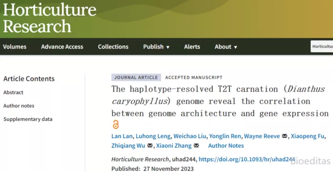This screenshot has width=333, height=172.
Task: Jump to Abstract section
Action: [13, 93]
